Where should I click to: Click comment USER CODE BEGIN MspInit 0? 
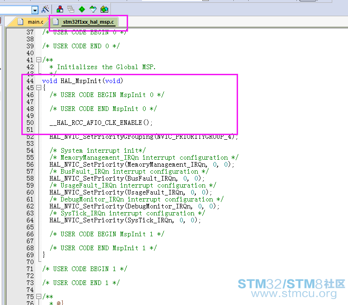107,95
